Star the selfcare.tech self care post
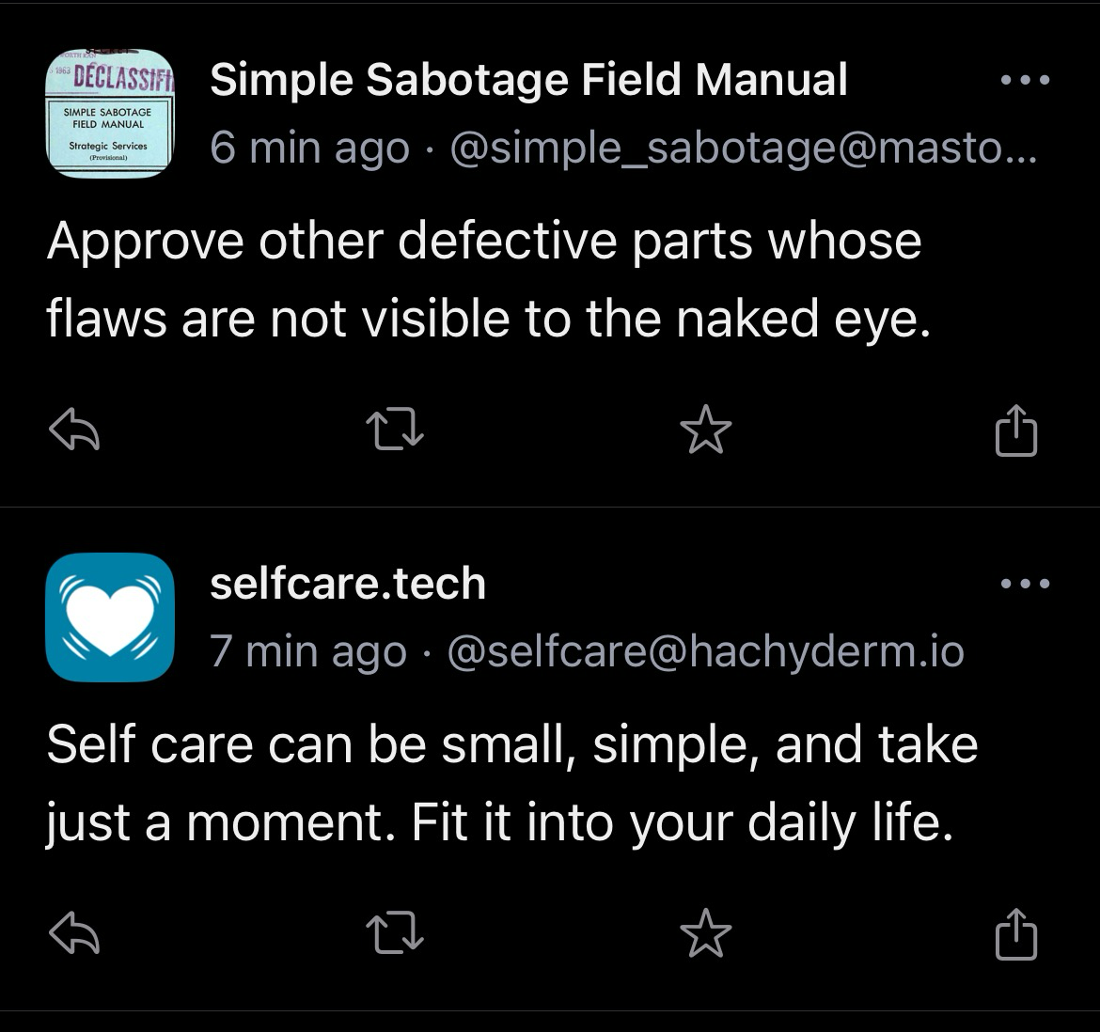The height and width of the screenshot is (1032, 1100). [706, 932]
